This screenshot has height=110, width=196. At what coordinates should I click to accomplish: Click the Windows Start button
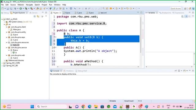(32, 107)
